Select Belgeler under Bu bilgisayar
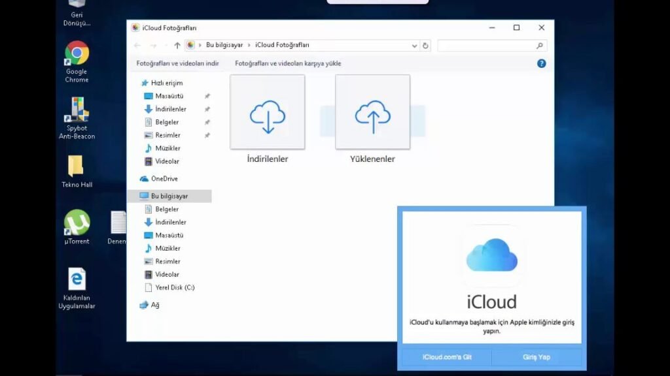 pyautogui.click(x=167, y=210)
